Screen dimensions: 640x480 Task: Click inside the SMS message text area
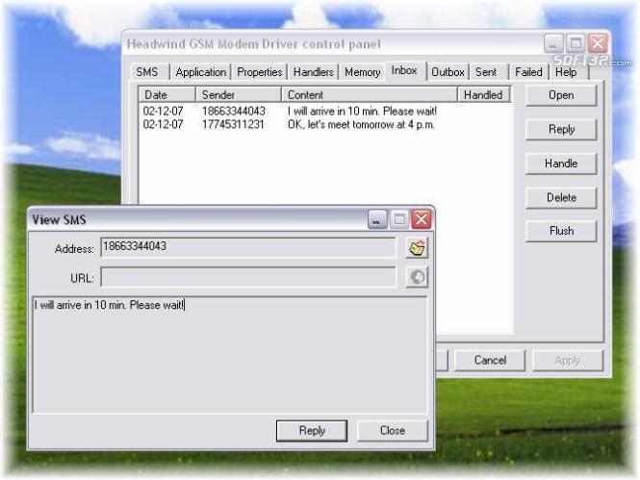click(x=229, y=355)
